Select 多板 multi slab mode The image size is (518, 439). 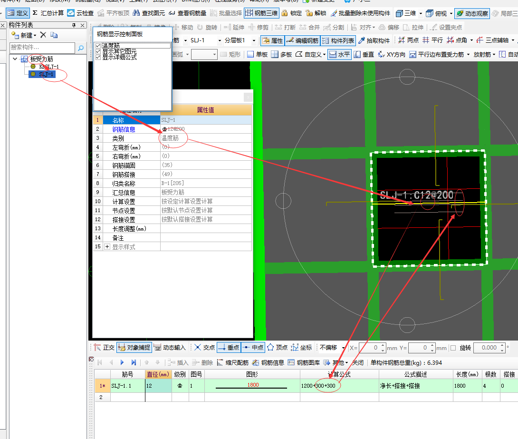[281, 55]
